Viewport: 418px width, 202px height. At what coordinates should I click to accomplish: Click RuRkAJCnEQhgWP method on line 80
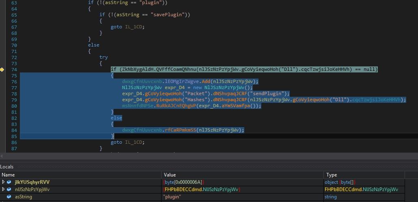coord(176,106)
